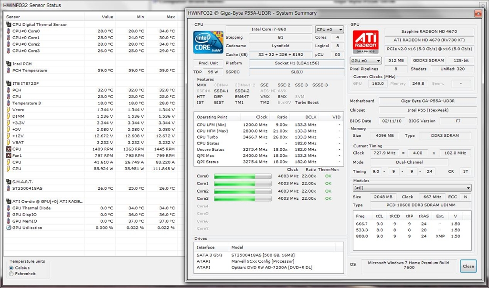The image size is (489, 288).
Task: Click the ATI Radeon Graphics logo
Action: [x=365, y=42]
